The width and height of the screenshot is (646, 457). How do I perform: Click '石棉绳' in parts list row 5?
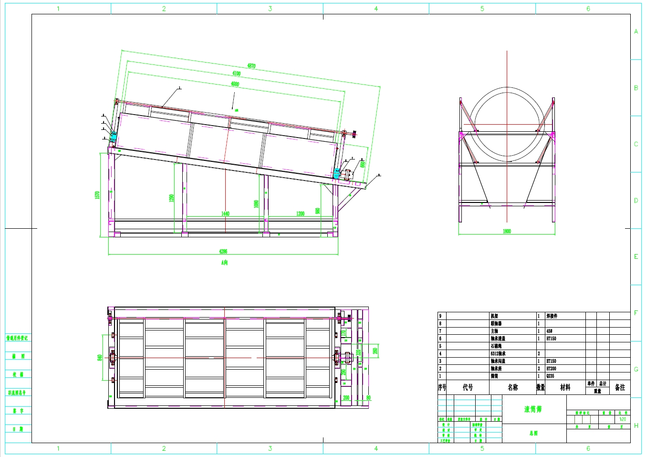pyautogui.click(x=496, y=346)
